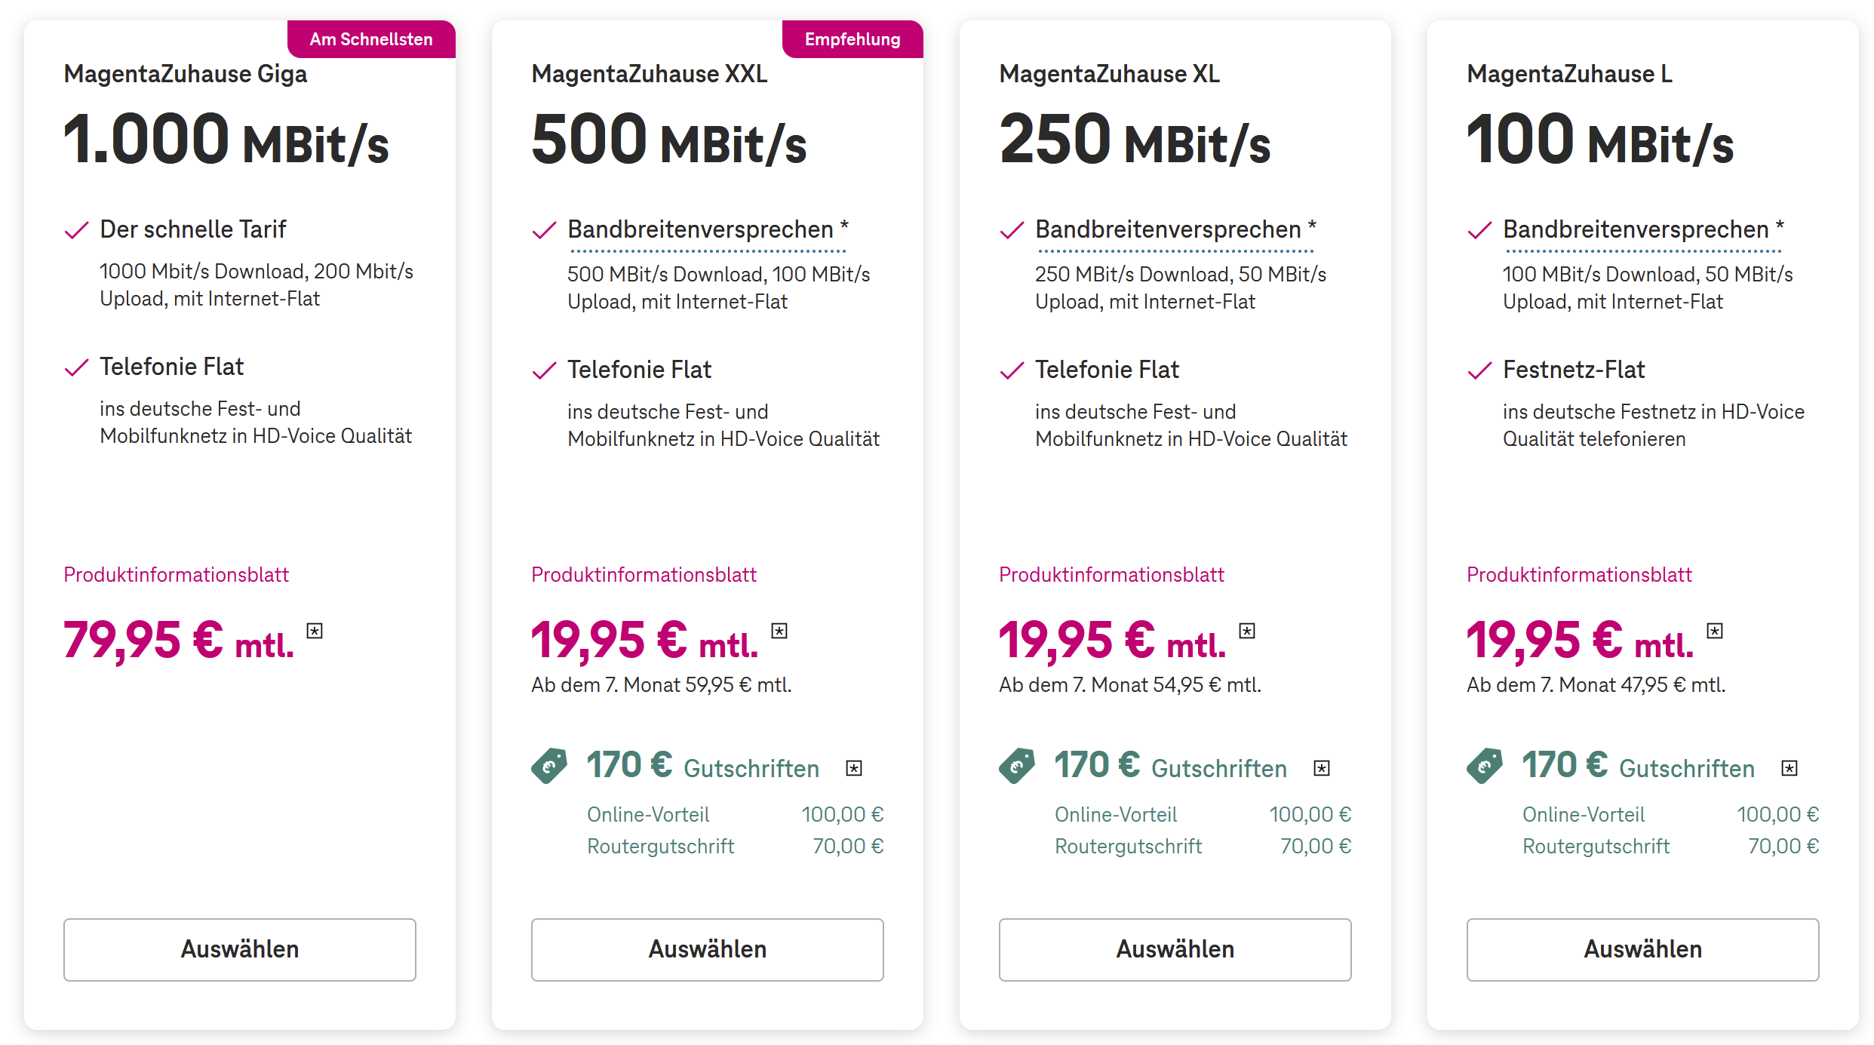The height and width of the screenshot is (1045, 1874).
Task: Choose the MagentaZuhause Giga plan with Auswählen
Action: coord(240,949)
